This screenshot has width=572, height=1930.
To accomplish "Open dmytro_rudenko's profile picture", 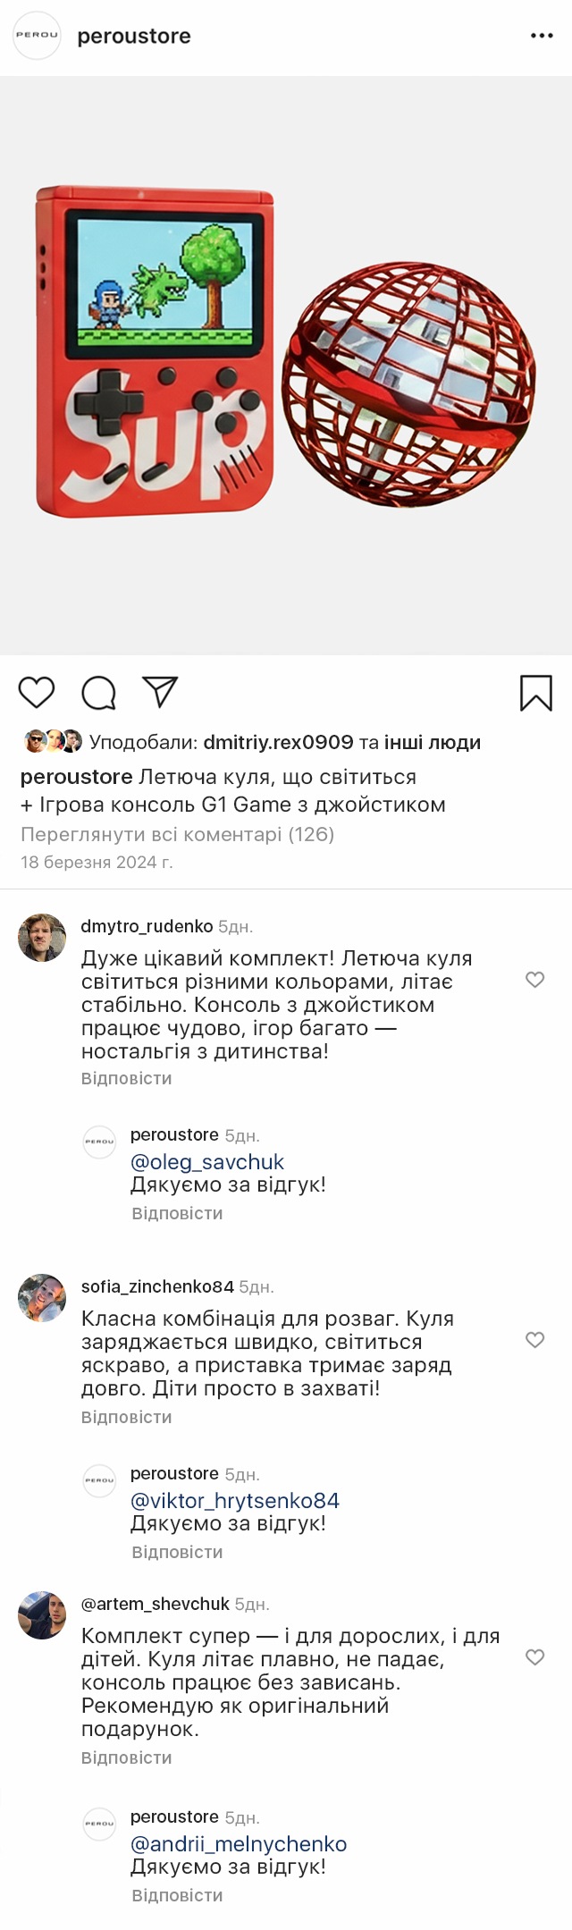I will (42, 938).
